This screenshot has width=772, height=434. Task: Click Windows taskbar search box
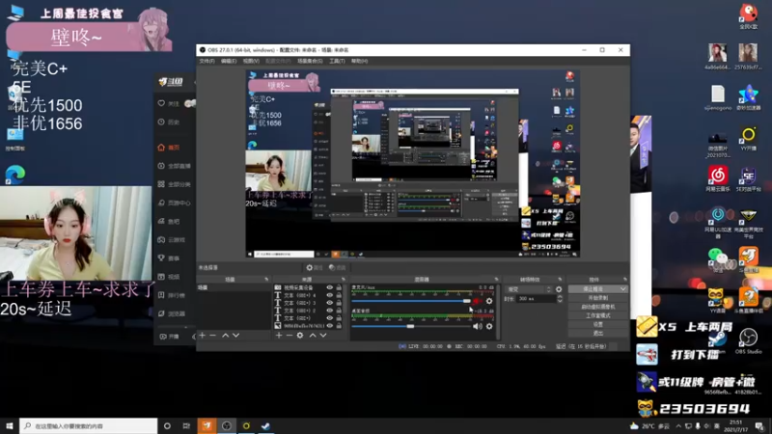[x=89, y=426]
